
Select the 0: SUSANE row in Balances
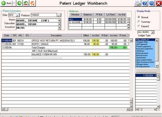click(x=75, y=22)
